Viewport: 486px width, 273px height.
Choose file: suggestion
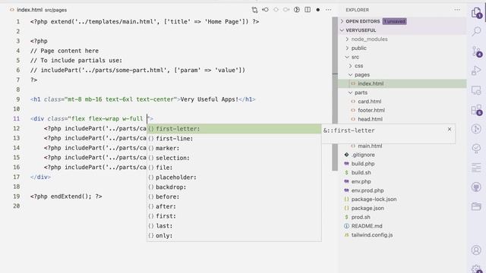pos(234,168)
